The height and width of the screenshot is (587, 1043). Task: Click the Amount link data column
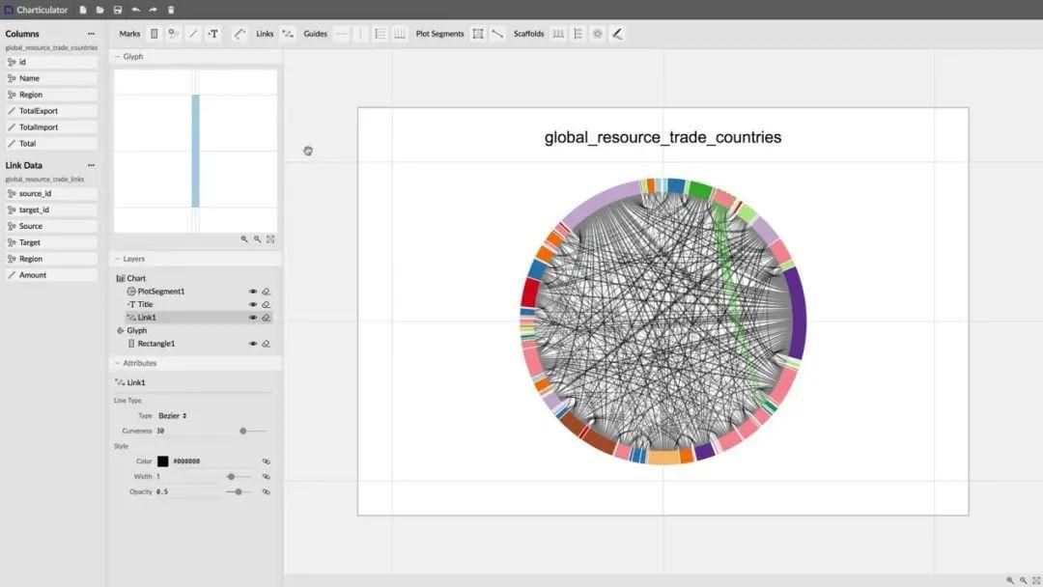[x=51, y=275]
